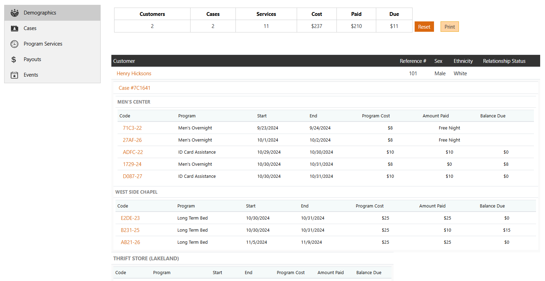This screenshot has height=281, width=545.
Task: Click the Cases briefcase icon
Action: click(15, 28)
